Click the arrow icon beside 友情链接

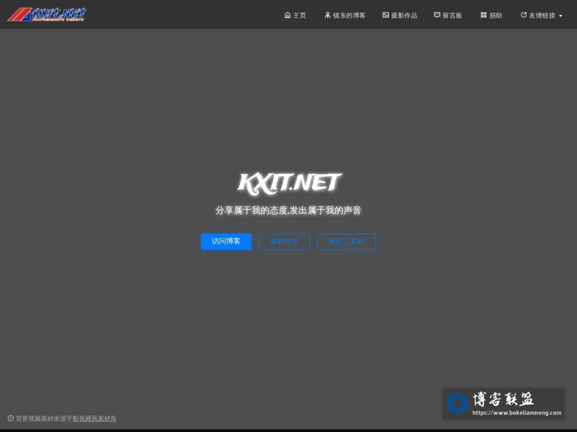click(x=524, y=15)
